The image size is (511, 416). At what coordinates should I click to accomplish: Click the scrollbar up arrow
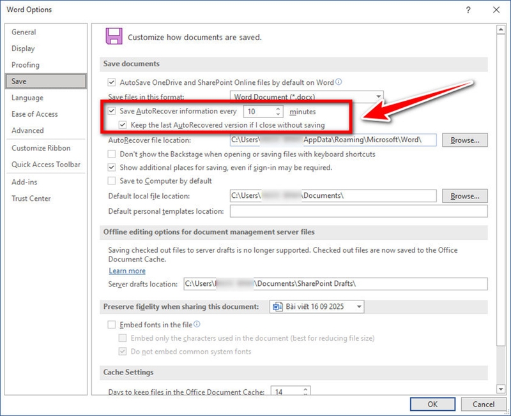[x=501, y=29]
